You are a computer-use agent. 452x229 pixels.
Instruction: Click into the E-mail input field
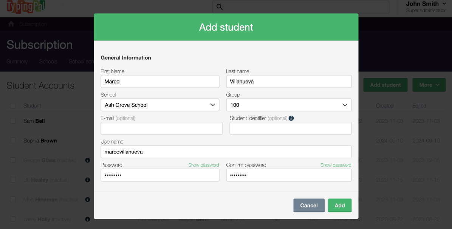(161, 128)
